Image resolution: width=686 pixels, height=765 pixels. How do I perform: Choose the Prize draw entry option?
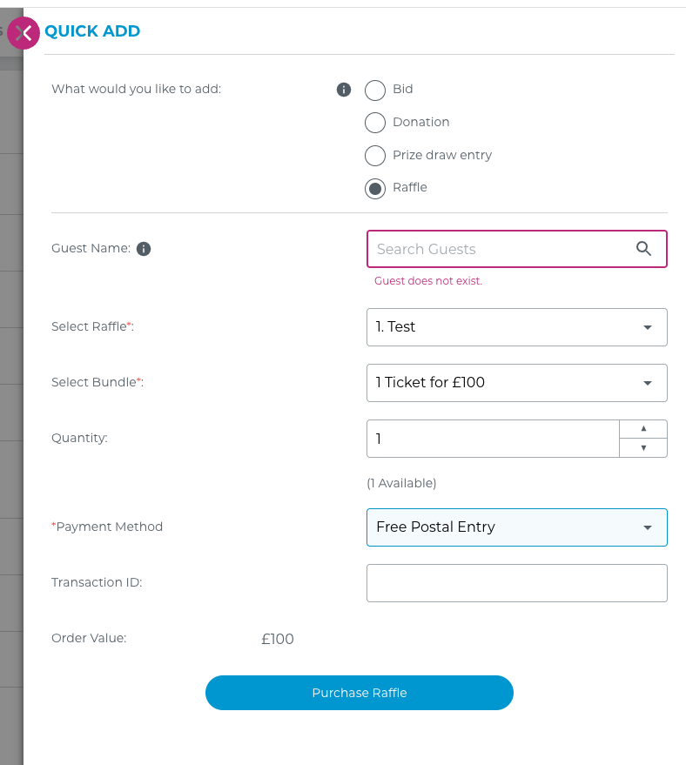coord(374,156)
